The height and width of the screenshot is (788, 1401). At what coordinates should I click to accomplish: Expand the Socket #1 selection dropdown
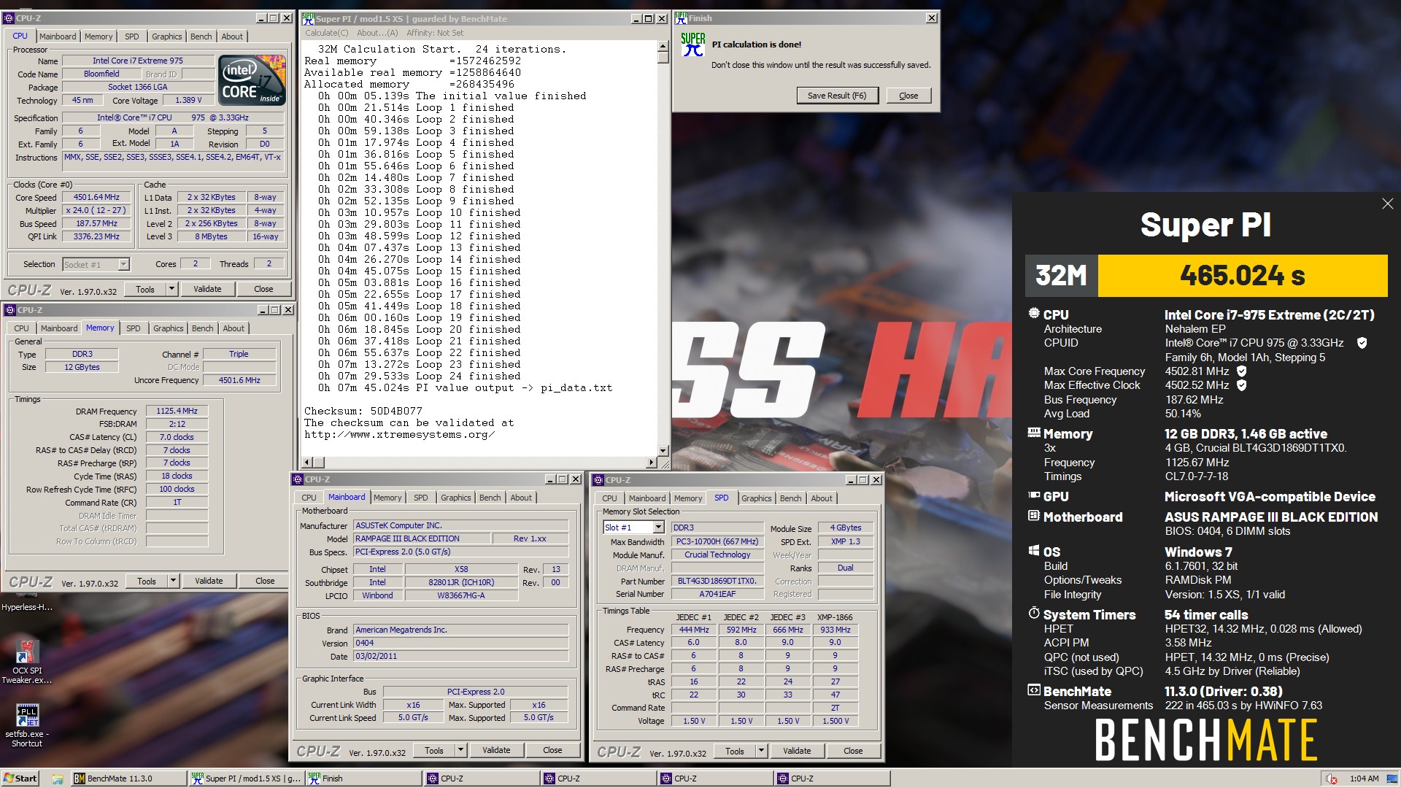pos(123,265)
